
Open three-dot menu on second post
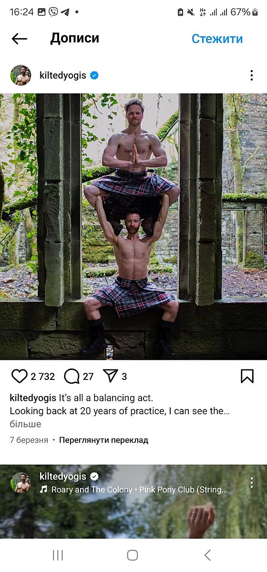click(x=251, y=482)
